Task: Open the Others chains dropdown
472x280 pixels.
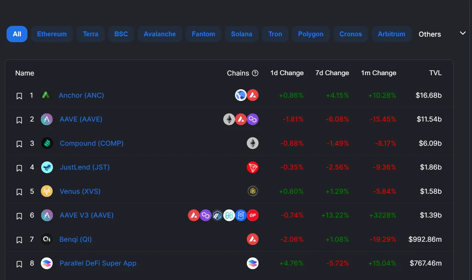Action: click(x=430, y=34)
